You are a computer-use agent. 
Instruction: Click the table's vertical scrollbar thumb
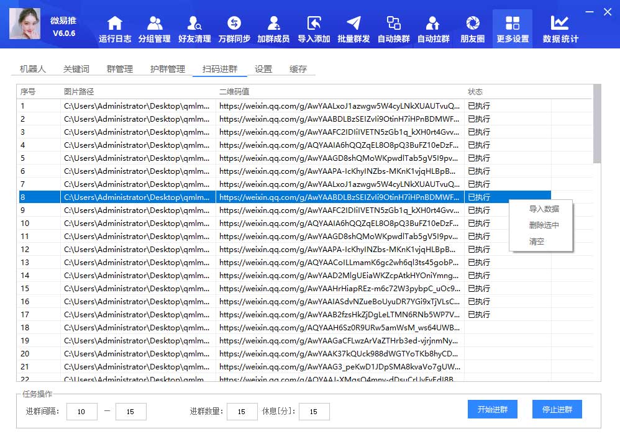(x=597, y=124)
